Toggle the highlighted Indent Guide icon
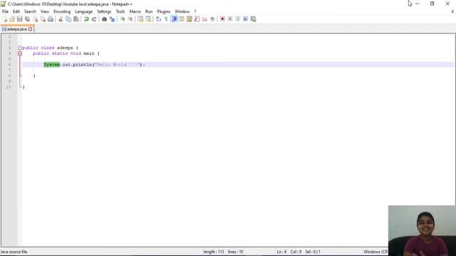Image resolution: width=456 pixels, height=256 pixels. coord(174,19)
